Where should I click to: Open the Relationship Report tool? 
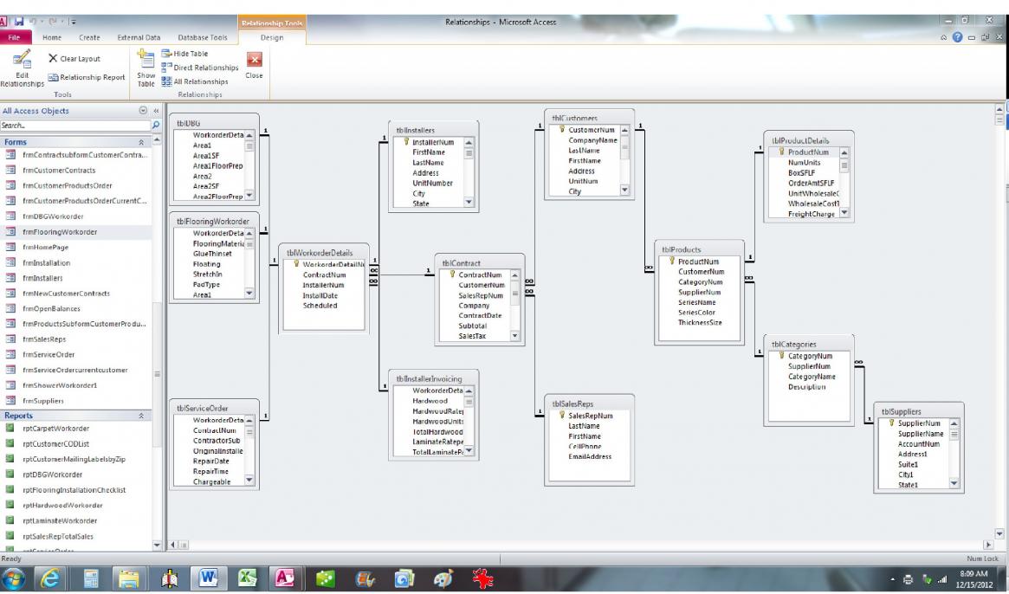coord(87,77)
